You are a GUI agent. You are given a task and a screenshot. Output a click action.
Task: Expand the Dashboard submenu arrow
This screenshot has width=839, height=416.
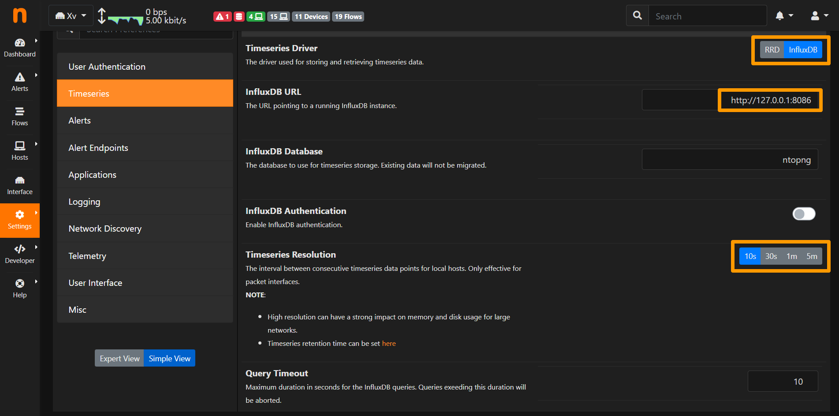[x=36, y=41]
